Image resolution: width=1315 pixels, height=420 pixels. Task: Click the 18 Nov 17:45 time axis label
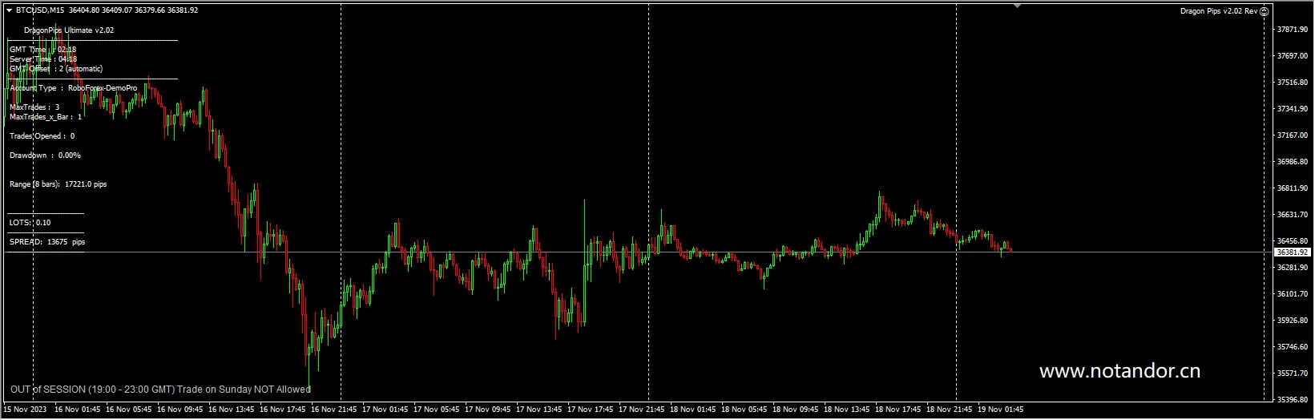pyautogui.click(x=898, y=410)
